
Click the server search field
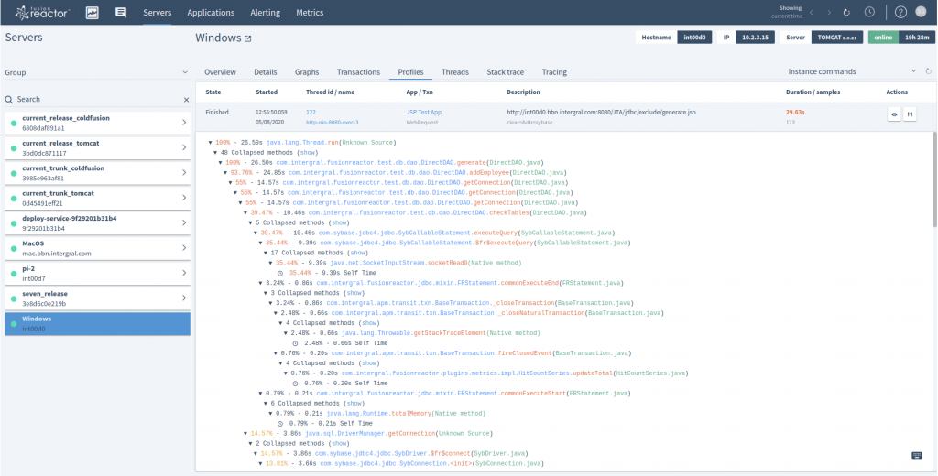[97, 99]
